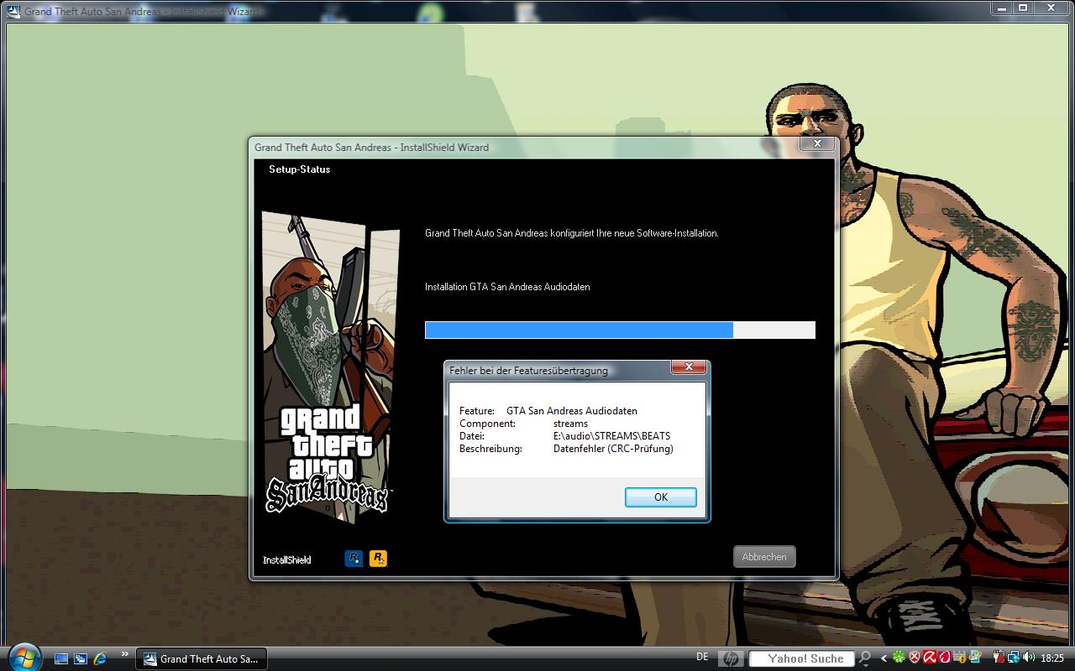Cancel installation with Abbrechen button
This screenshot has height=671, width=1075.
point(764,557)
